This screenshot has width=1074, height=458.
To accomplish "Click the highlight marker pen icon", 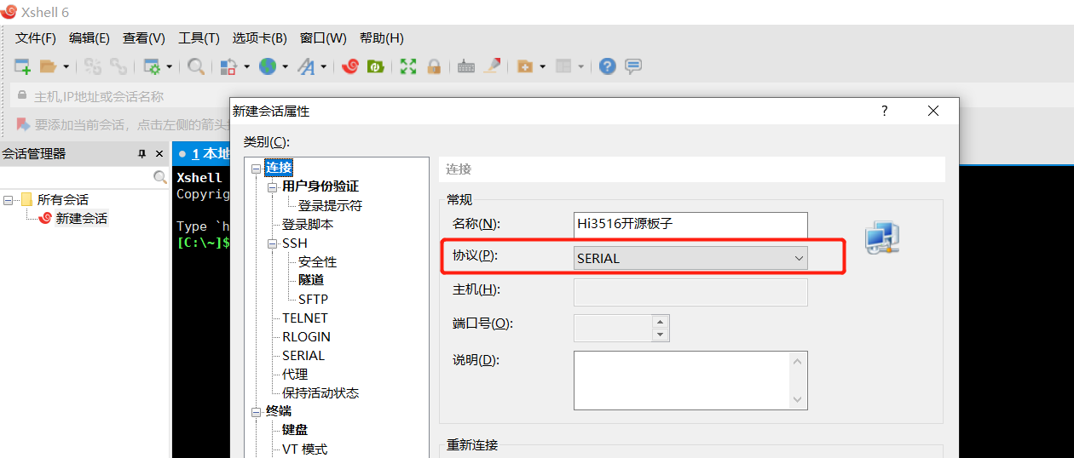I will click(492, 66).
